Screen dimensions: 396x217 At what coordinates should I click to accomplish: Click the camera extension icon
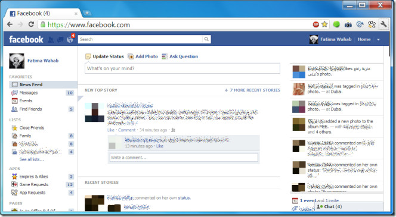pyautogui.click(x=348, y=24)
